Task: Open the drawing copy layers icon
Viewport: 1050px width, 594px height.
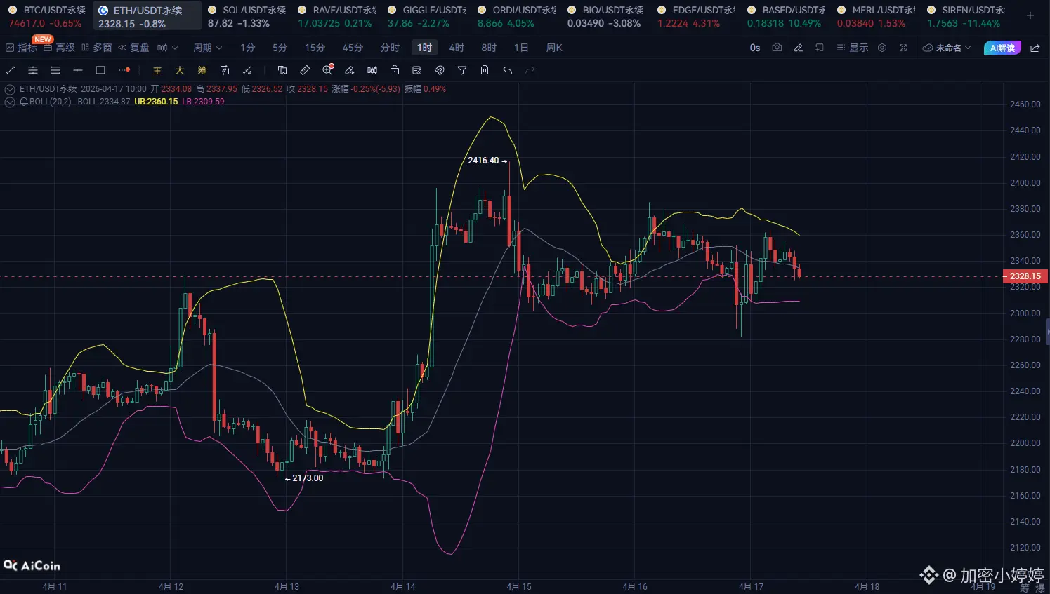Action: click(282, 70)
